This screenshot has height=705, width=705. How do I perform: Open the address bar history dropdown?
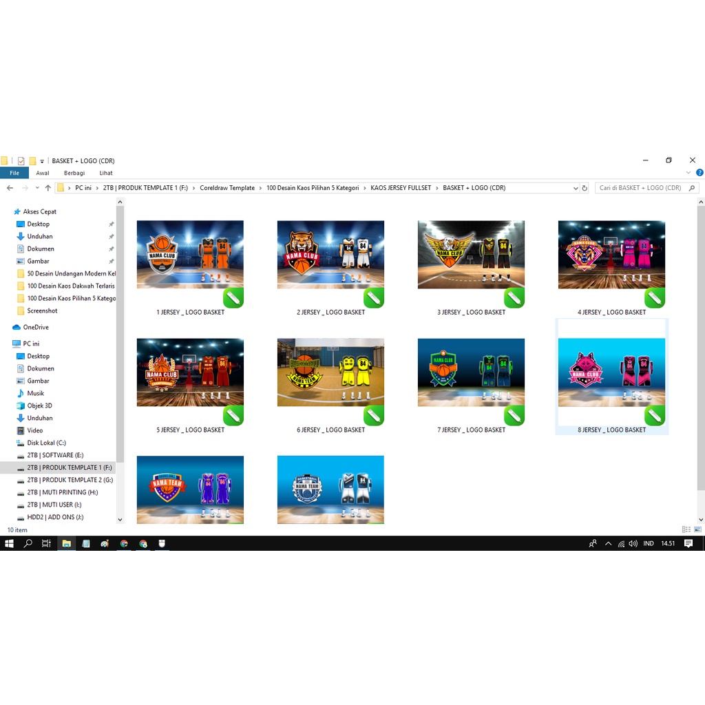pyautogui.click(x=576, y=188)
